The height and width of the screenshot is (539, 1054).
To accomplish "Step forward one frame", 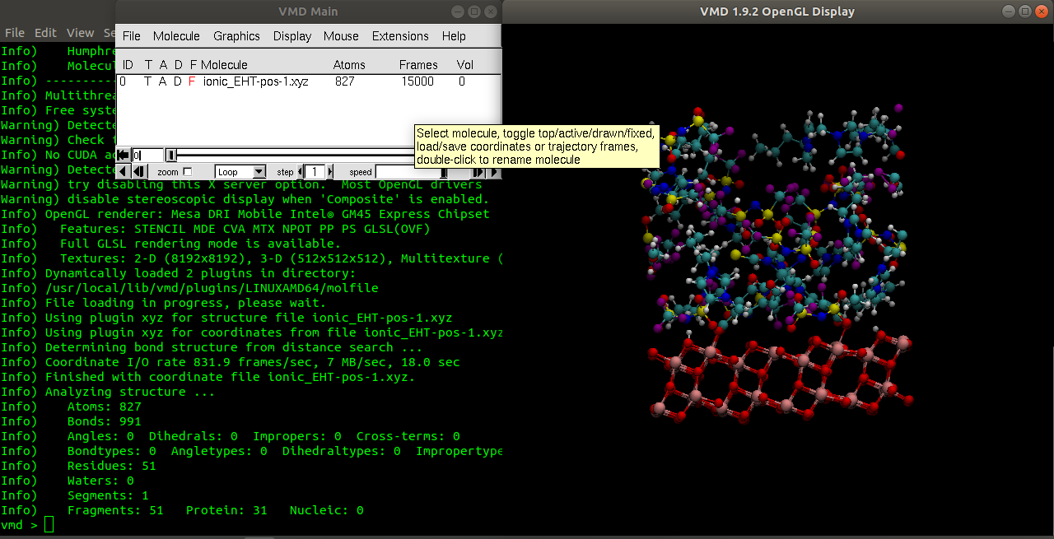I will (478, 172).
